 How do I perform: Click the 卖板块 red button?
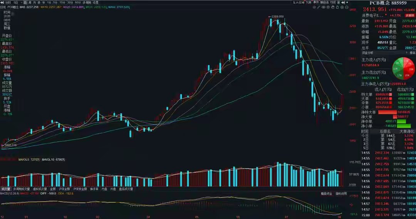coord(409,16)
